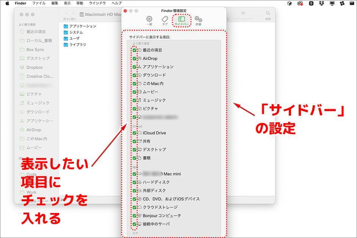Toggle the 最近の項目 checkbox
The image size is (357, 238).
tap(135, 50)
